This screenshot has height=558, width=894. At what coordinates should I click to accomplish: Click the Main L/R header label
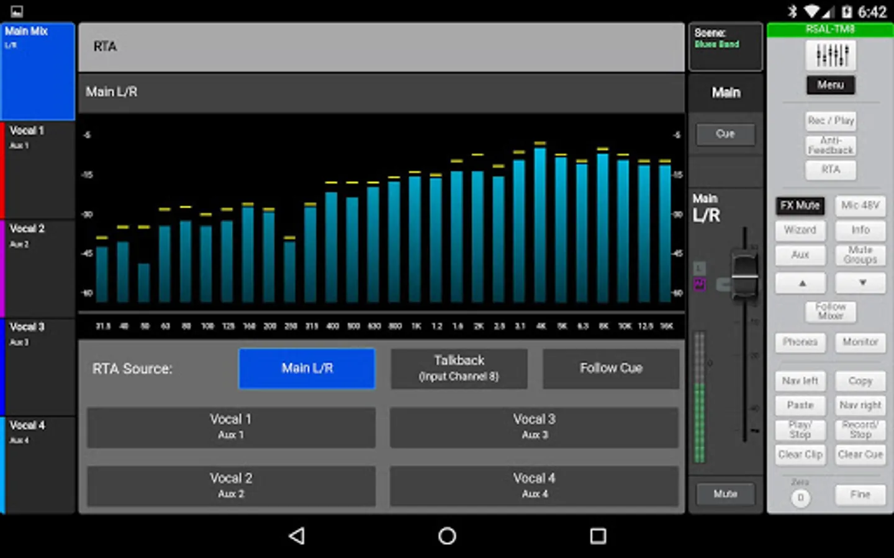pos(112,92)
